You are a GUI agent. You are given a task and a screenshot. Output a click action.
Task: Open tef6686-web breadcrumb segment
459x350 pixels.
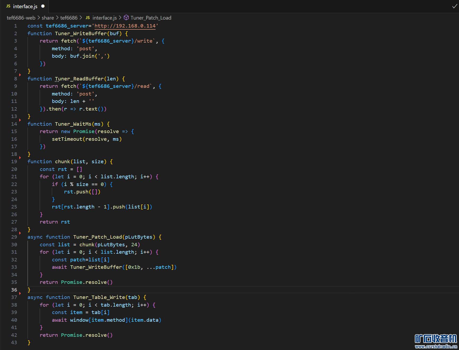(21, 18)
